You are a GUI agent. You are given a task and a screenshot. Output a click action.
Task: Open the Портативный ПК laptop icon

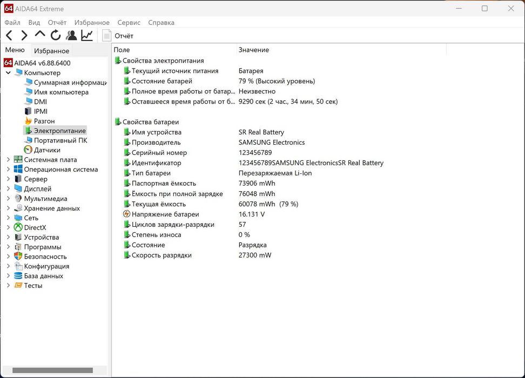click(29, 140)
